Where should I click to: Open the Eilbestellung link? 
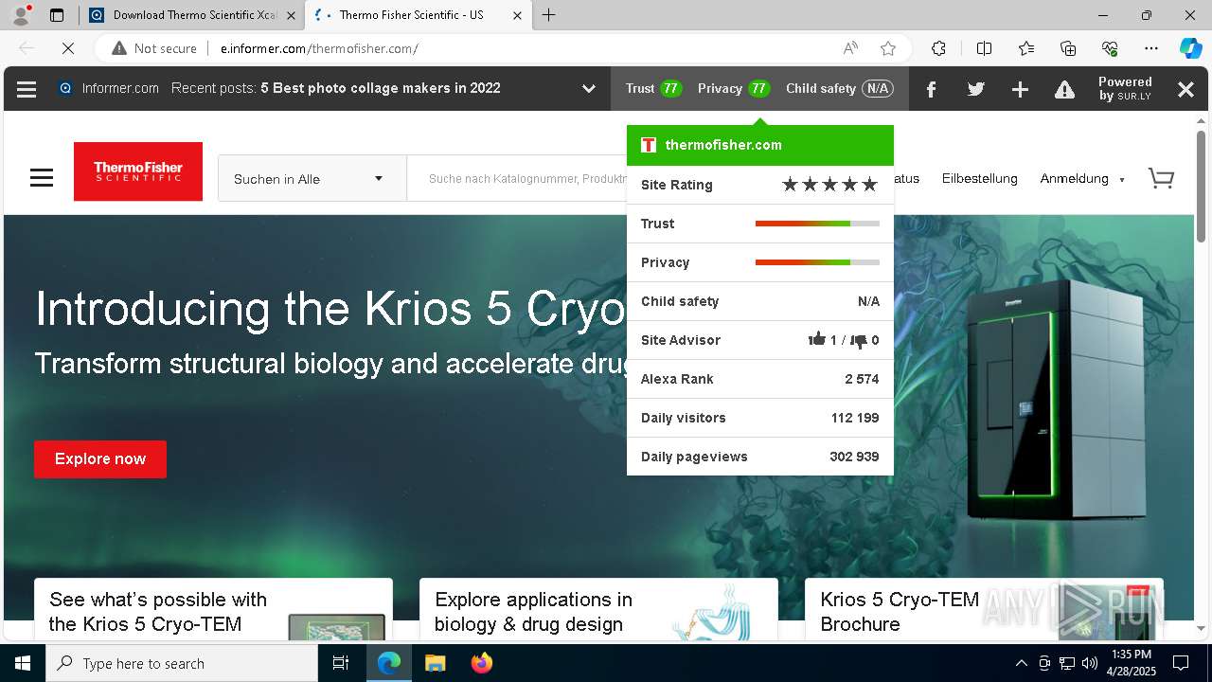click(979, 178)
